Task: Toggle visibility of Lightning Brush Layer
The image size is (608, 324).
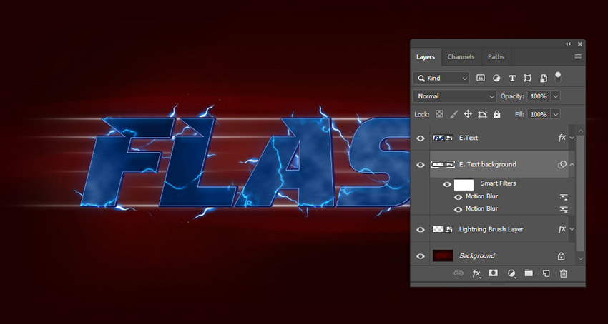Action: tap(421, 229)
